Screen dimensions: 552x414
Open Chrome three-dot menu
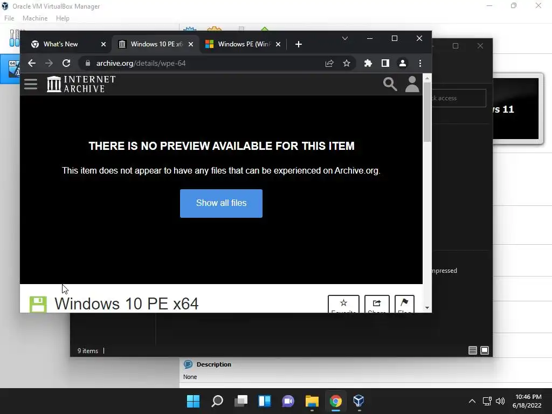pos(420,64)
